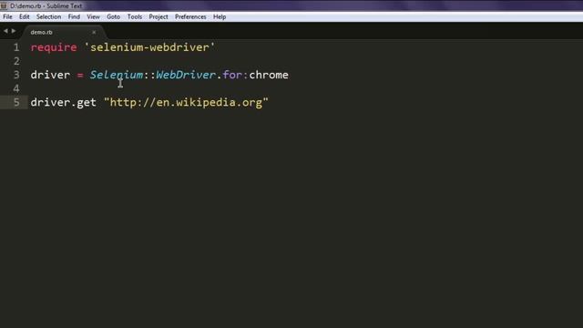Click the equals sign on line 3
The image size is (583, 328).
[x=80, y=75]
